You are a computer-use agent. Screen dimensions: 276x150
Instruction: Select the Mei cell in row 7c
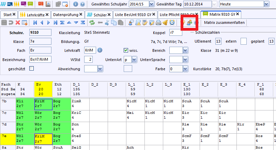tap(135, 116)
